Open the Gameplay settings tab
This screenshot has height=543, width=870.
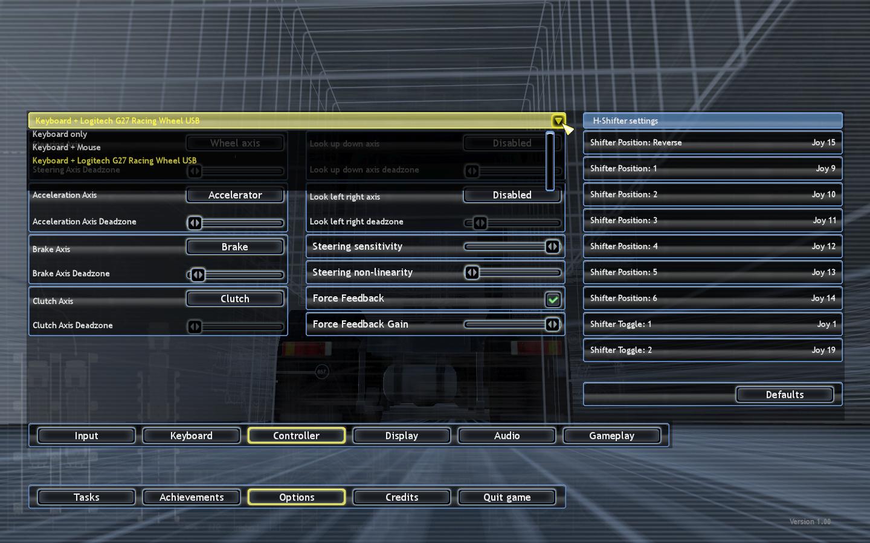[611, 436]
